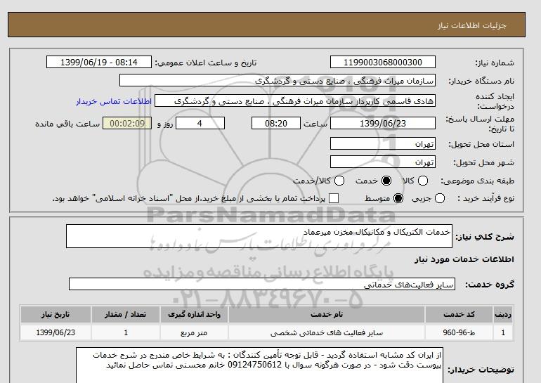This screenshot has height=383, width=541.
Task: Open the اطلاعات تماس خریدار link
Action: [114, 101]
